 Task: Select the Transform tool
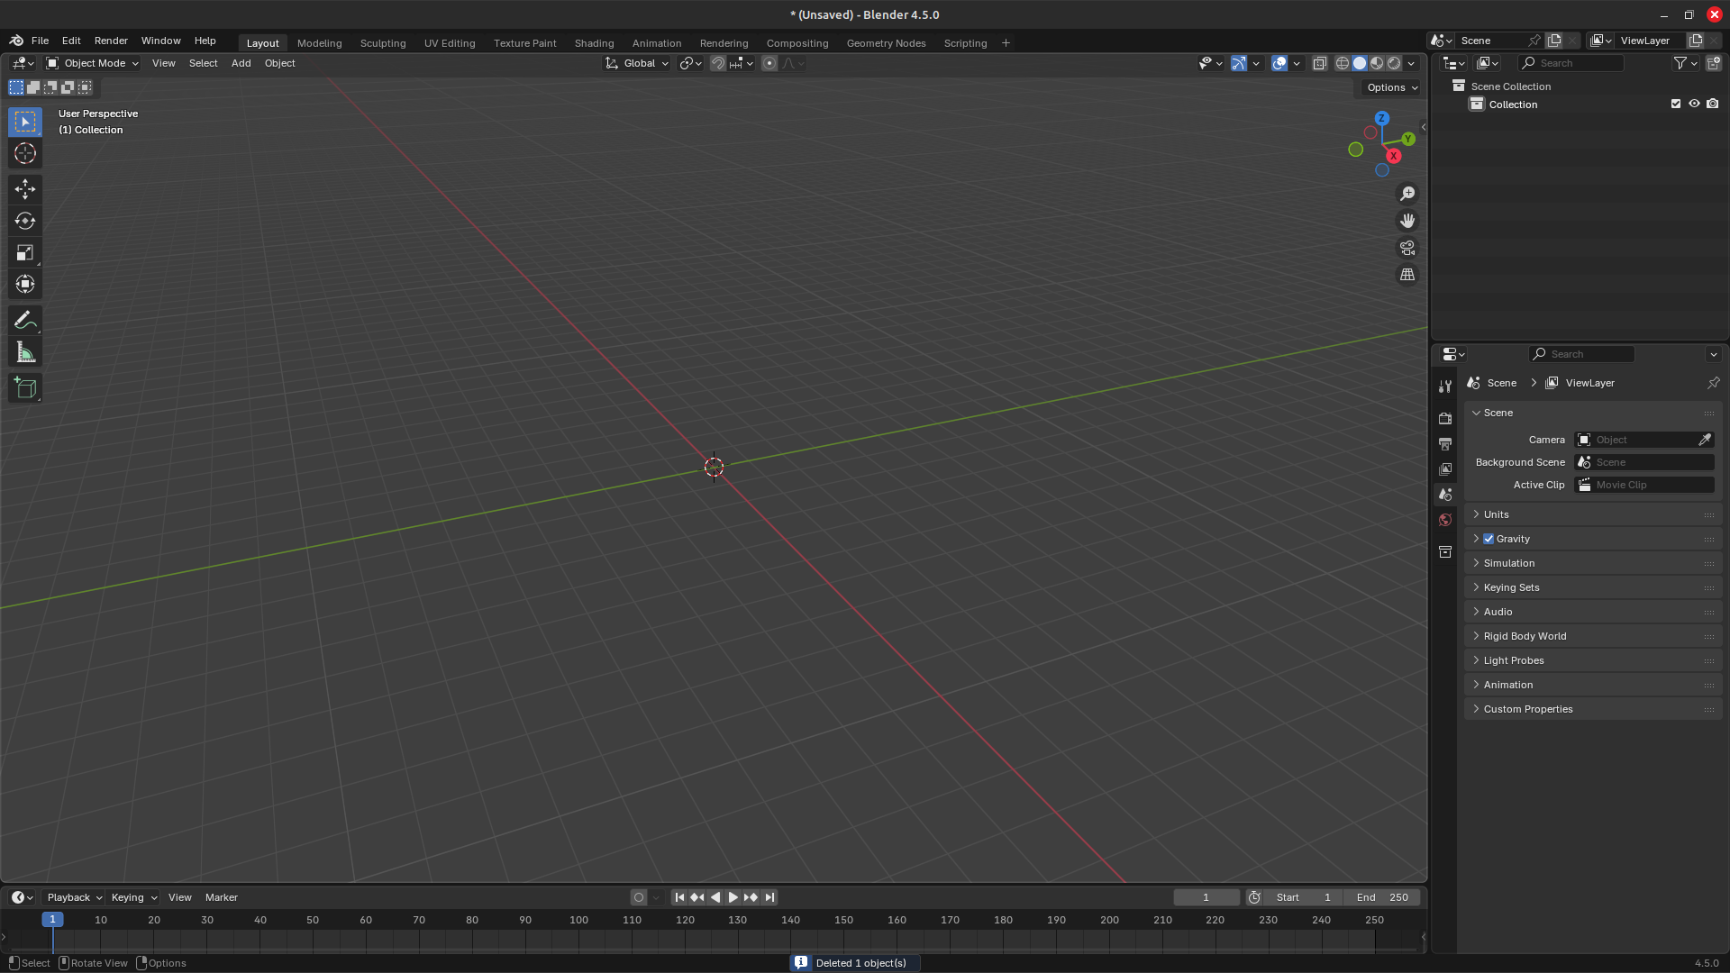(25, 285)
